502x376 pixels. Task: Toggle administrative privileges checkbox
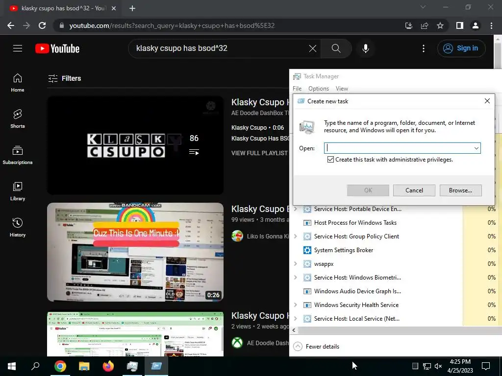331,160
